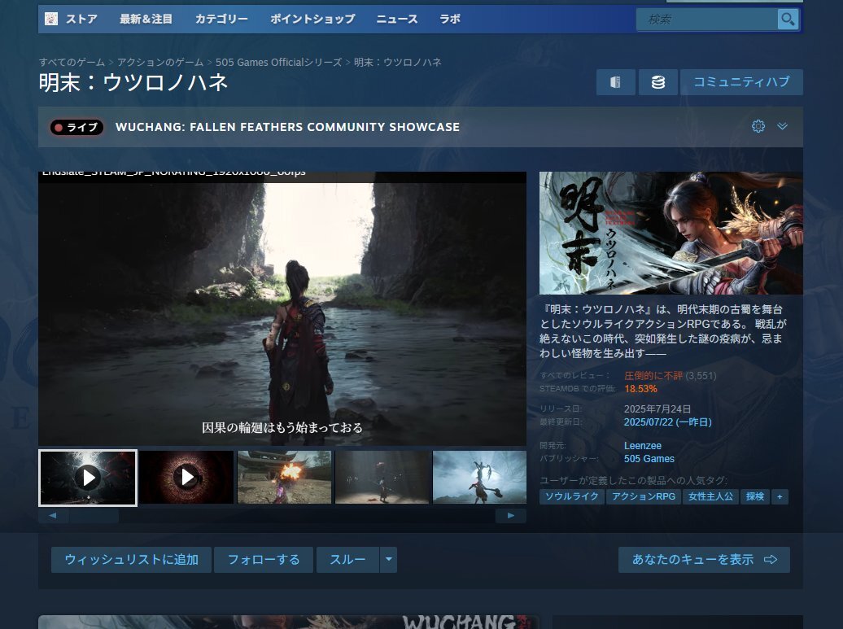Click すべてのゲーム breadcrumb link

coord(72,63)
